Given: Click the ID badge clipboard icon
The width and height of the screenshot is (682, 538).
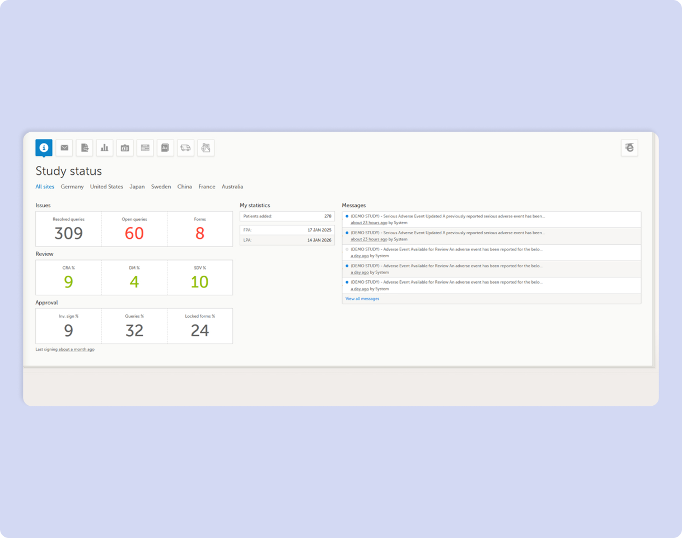Looking at the screenshot, I should pyautogui.click(x=124, y=147).
